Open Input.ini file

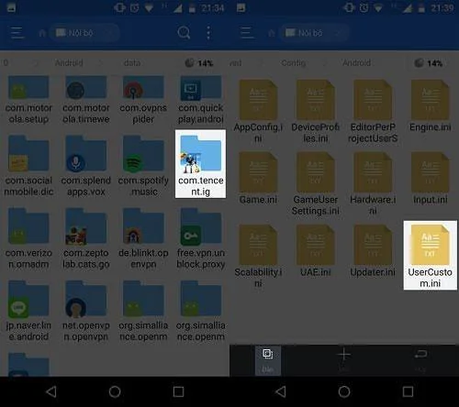[431, 179]
